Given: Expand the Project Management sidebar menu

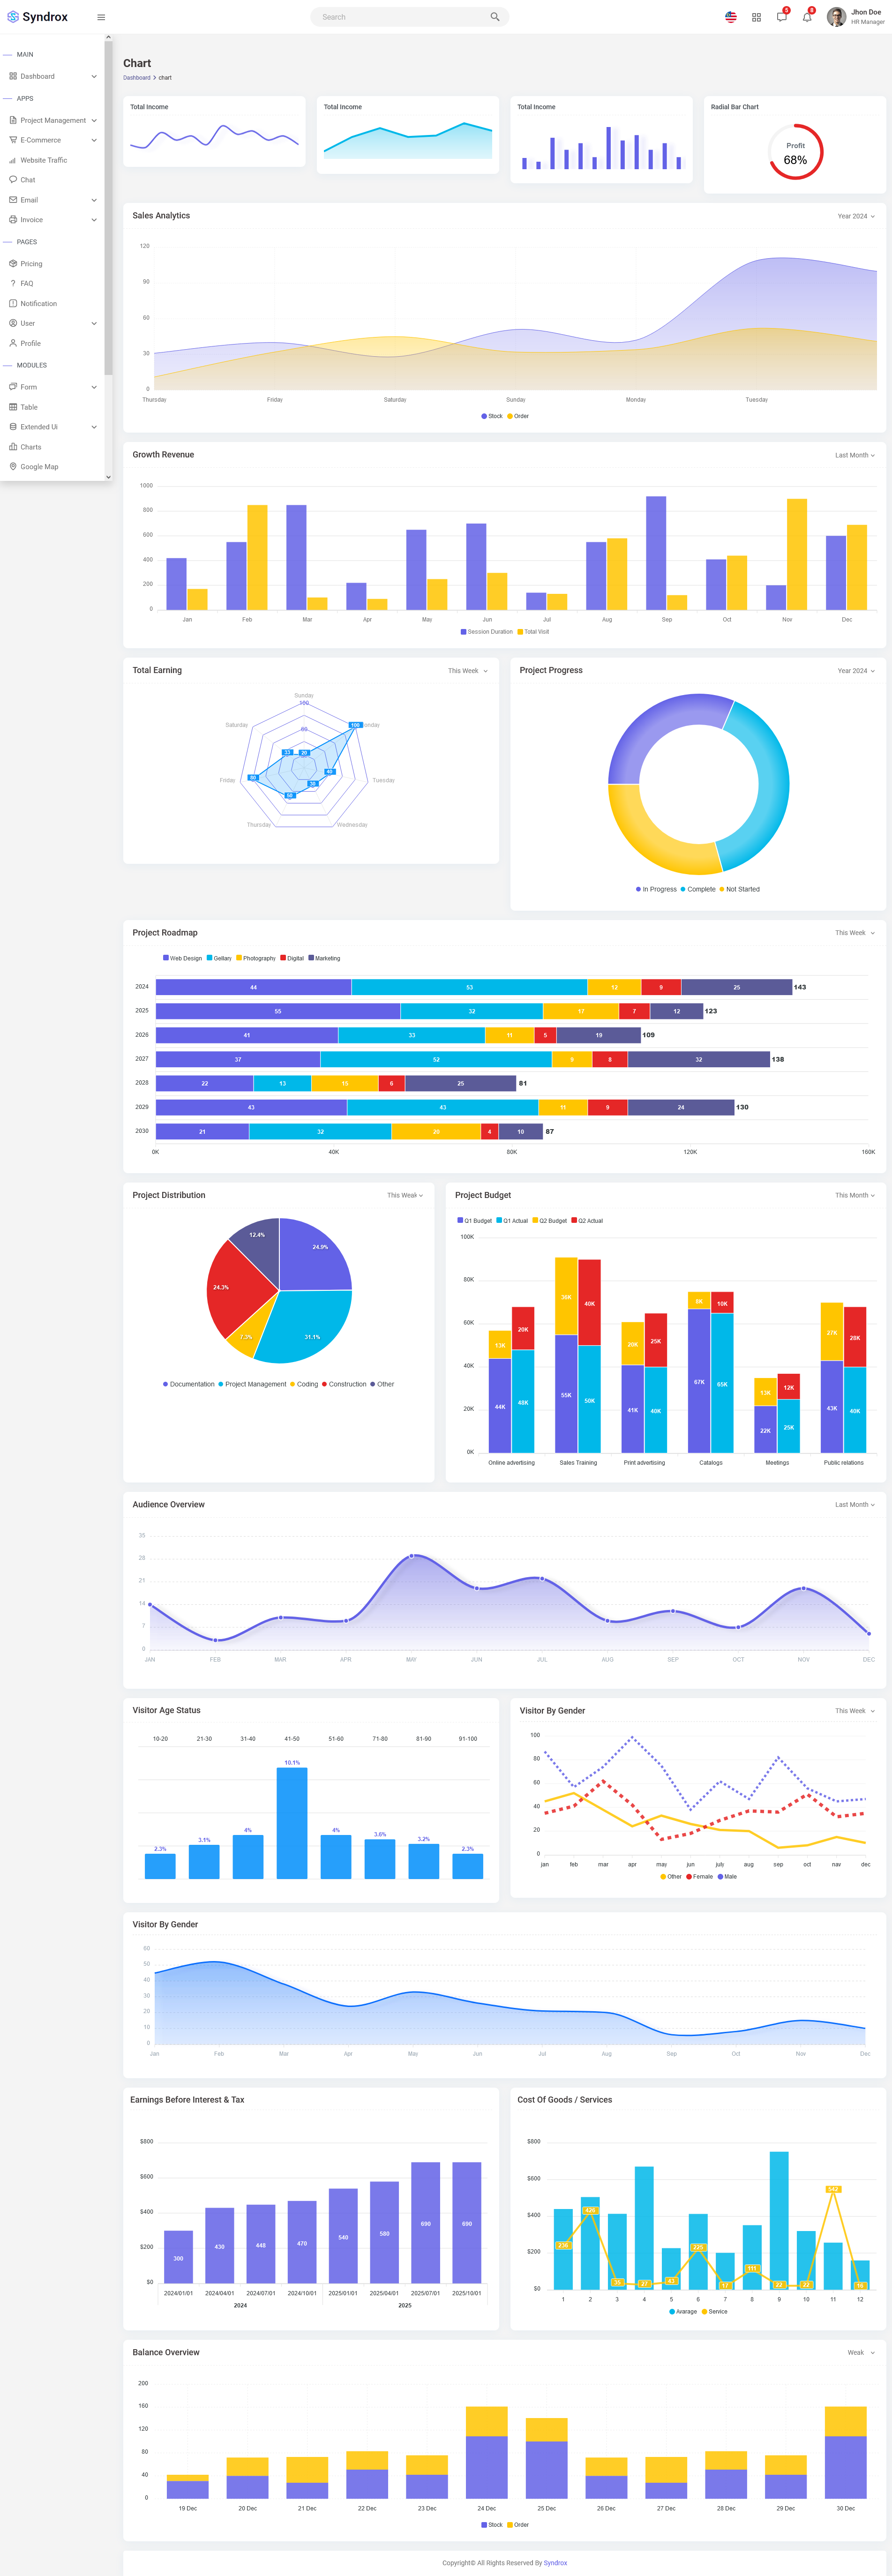Looking at the screenshot, I should coord(53,120).
